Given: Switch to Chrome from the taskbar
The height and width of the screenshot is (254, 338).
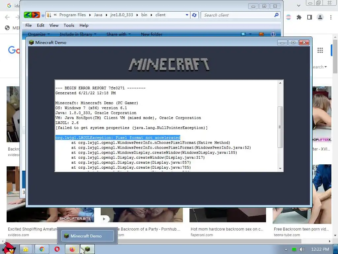Looking at the screenshot, I should coord(42,249).
